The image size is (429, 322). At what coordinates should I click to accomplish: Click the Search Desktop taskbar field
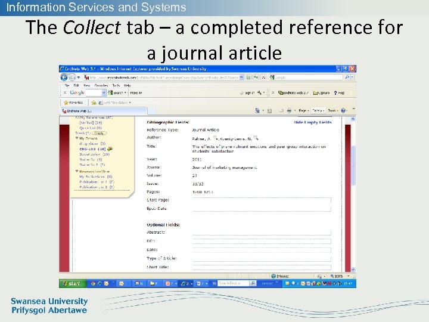point(233,283)
